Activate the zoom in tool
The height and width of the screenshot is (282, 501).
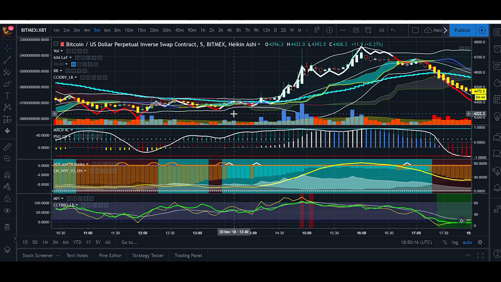point(8,159)
